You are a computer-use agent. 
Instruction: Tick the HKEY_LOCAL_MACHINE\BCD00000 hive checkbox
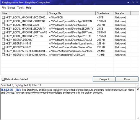pos(3,17)
